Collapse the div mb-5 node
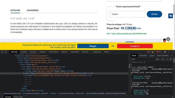The image size is (175, 98). click(21, 65)
